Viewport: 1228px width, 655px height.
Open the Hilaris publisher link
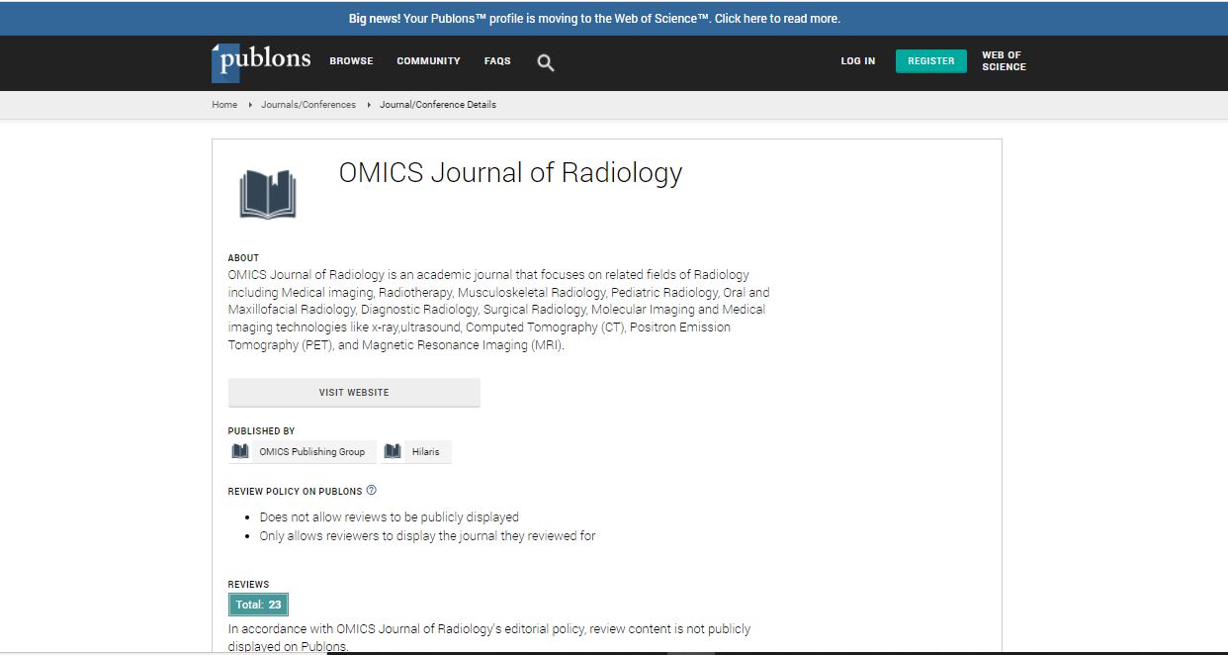pyautogui.click(x=426, y=452)
